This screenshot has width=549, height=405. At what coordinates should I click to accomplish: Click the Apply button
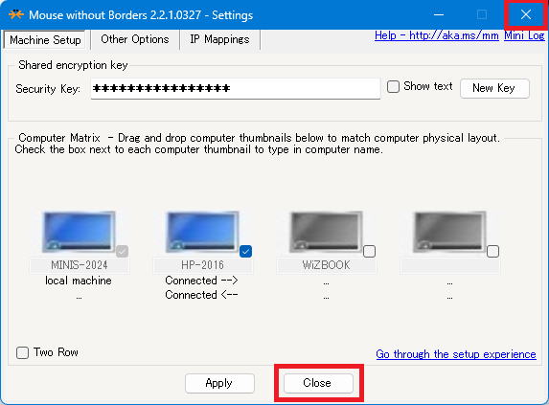click(219, 383)
